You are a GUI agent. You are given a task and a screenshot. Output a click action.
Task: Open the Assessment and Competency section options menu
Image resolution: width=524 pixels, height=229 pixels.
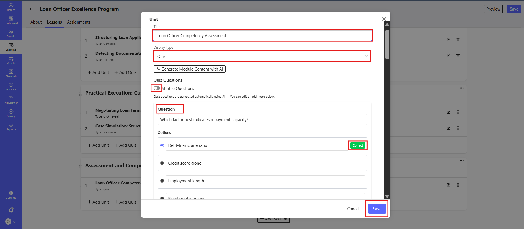tap(461, 161)
